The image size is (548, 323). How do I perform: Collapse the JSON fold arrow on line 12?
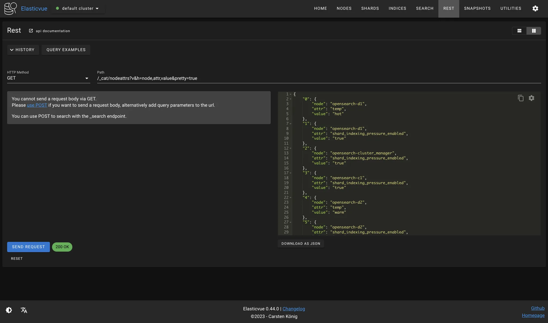tap(291, 148)
